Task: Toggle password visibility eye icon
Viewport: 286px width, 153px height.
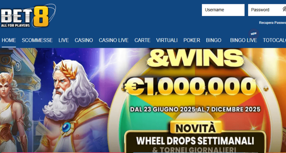Action: coord(284,9)
